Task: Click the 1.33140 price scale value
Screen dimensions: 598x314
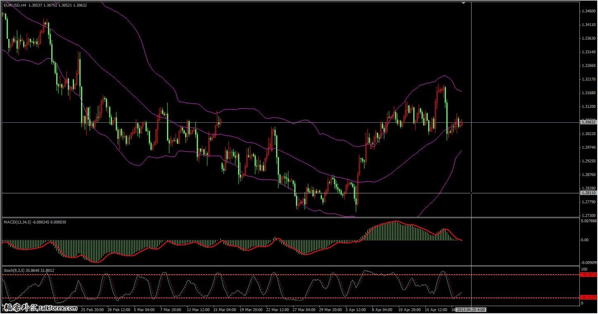Action: tap(588, 52)
